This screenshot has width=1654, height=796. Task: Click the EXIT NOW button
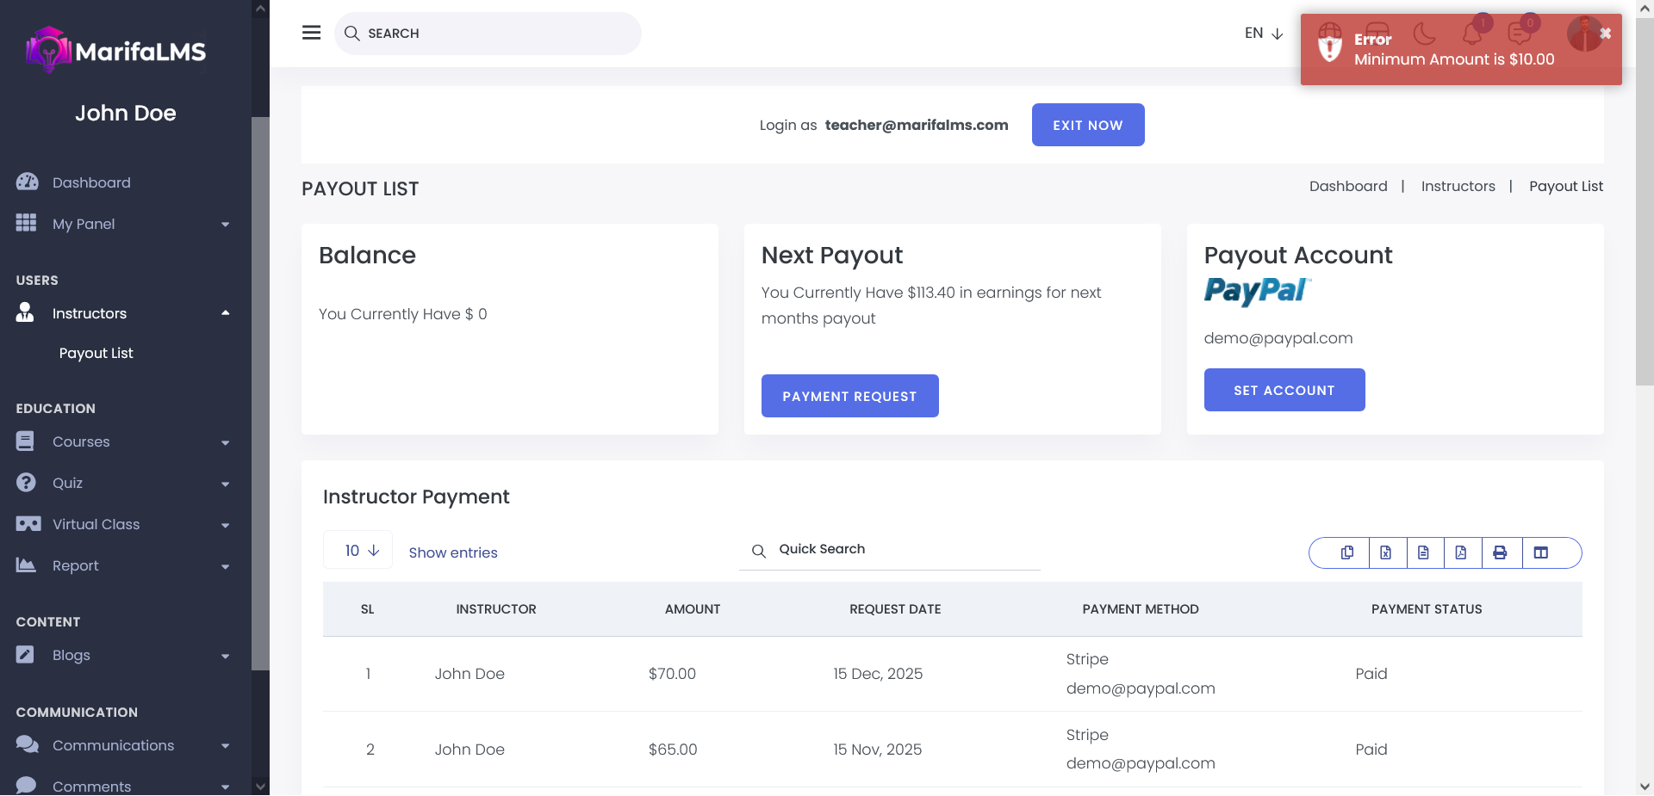[1087, 125]
